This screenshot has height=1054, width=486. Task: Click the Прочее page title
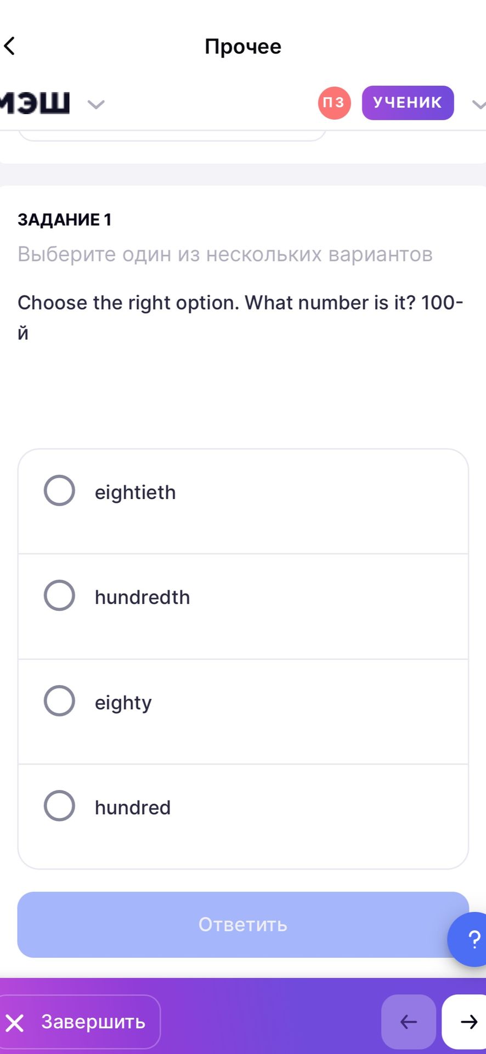tap(243, 46)
